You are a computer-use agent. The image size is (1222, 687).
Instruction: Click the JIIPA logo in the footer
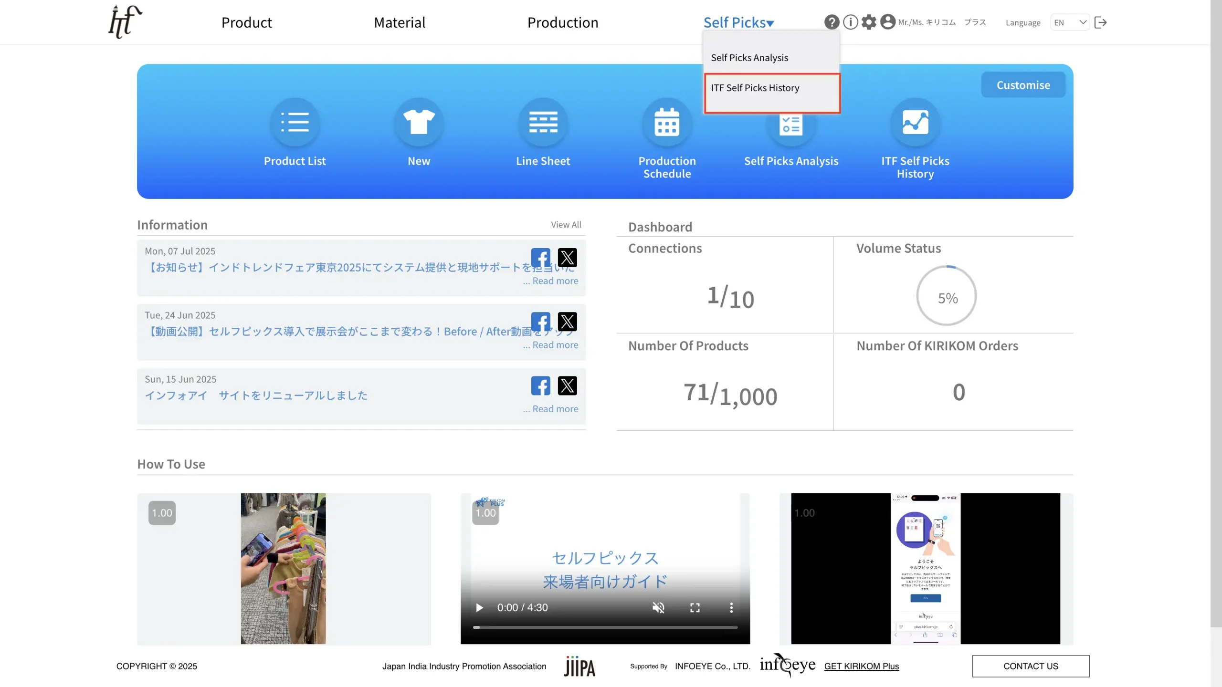(x=579, y=666)
